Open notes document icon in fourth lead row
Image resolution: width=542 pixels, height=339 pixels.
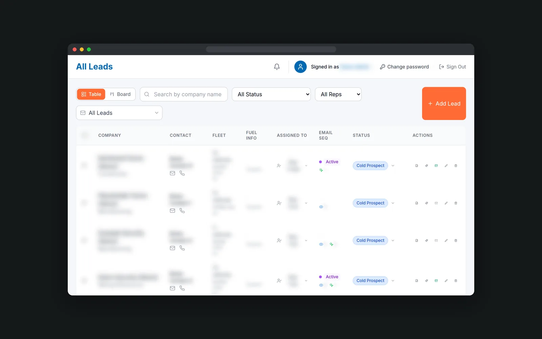click(417, 281)
